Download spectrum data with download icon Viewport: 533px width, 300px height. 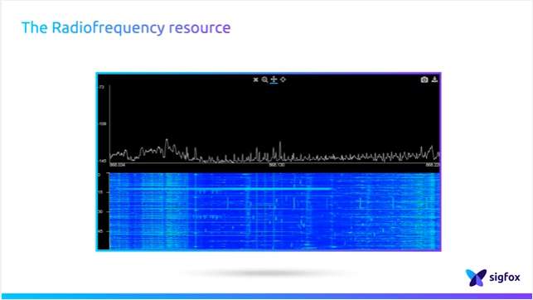click(x=434, y=80)
